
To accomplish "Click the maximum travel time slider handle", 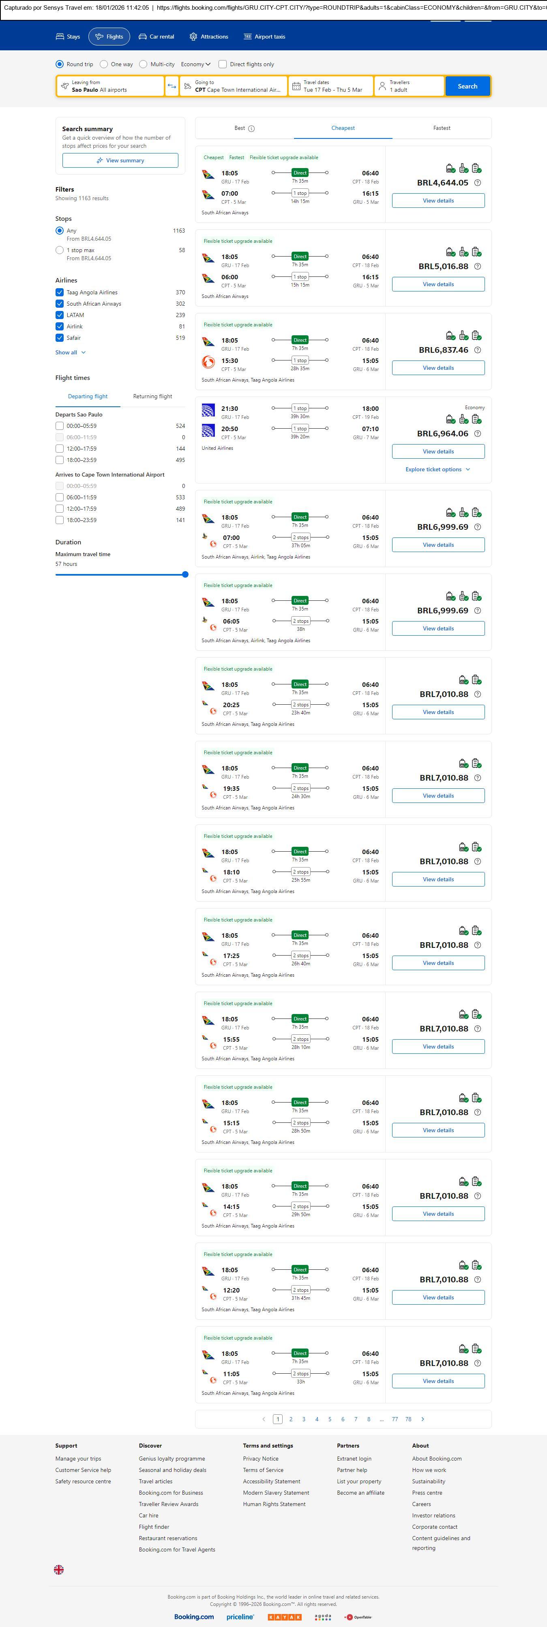I will pyautogui.click(x=185, y=575).
